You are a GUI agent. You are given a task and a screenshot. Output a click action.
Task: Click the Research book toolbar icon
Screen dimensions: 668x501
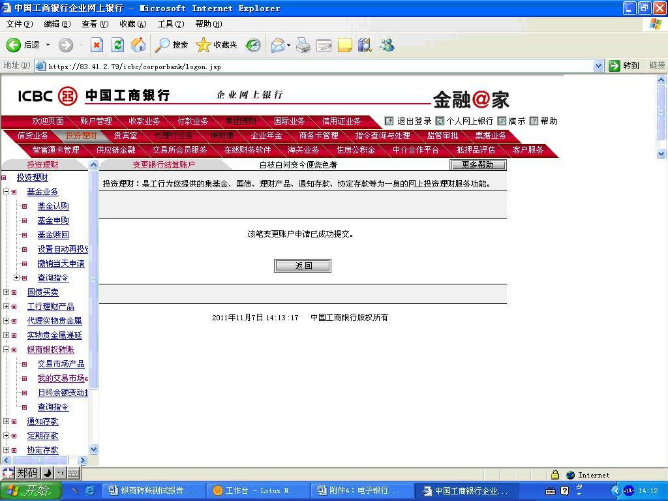click(365, 45)
